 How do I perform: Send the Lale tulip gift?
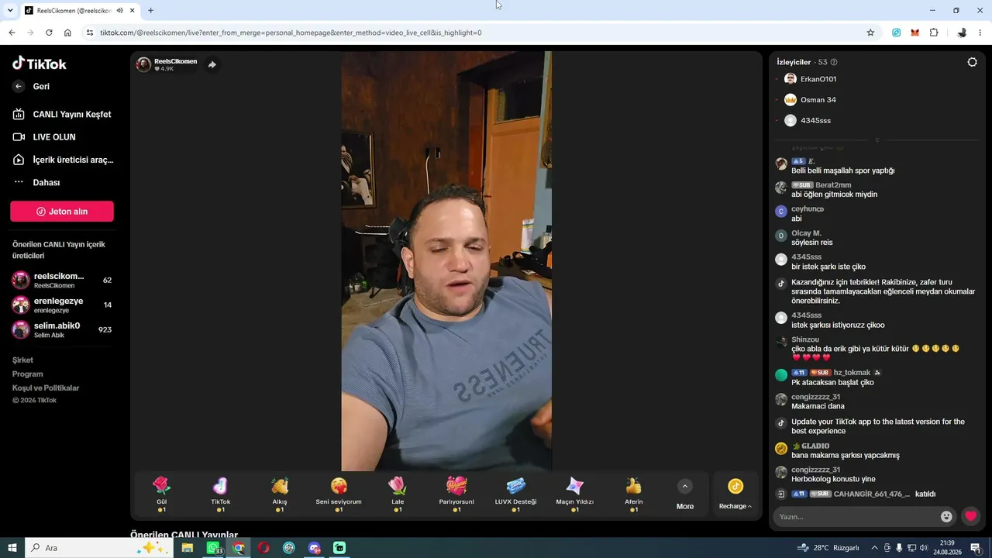(398, 494)
